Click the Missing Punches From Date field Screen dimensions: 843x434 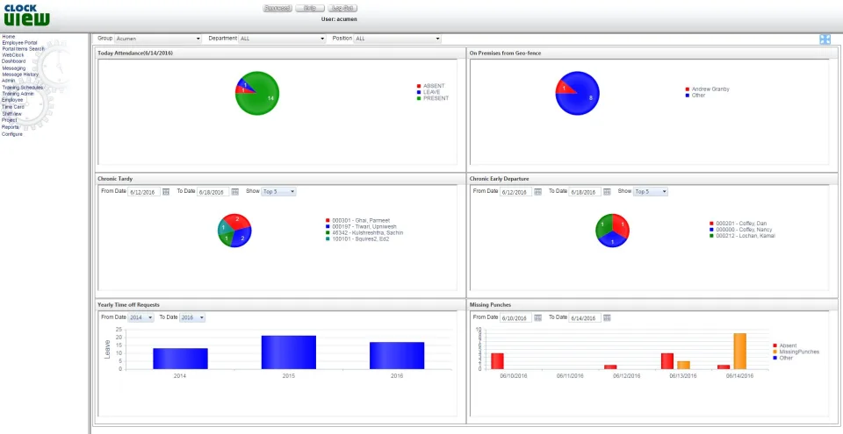[x=516, y=318]
